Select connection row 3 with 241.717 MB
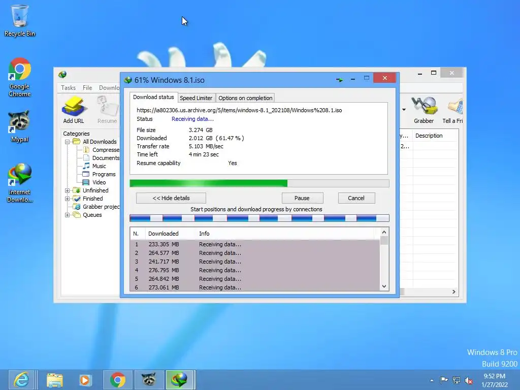This screenshot has height=390, width=520. click(255, 262)
